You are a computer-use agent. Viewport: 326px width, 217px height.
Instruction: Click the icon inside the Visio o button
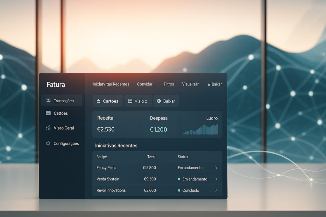pos(130,101)
